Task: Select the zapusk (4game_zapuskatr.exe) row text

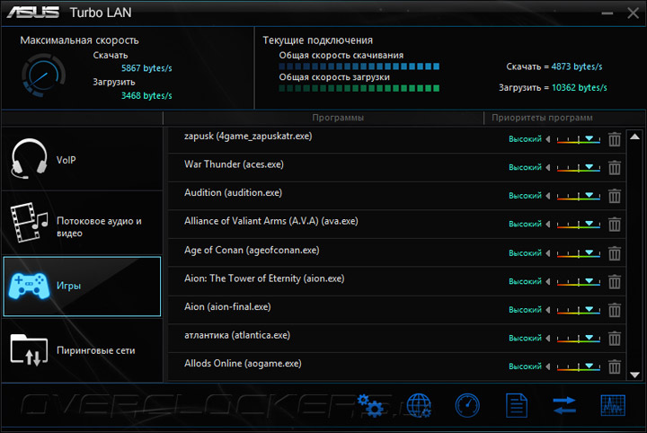Action: (x=248, y=136)
